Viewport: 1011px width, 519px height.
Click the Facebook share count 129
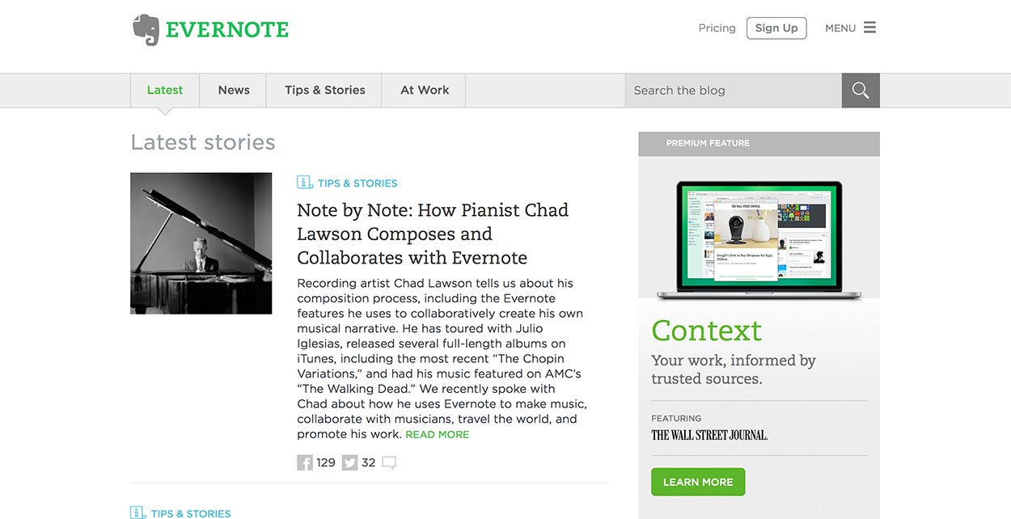326,463
